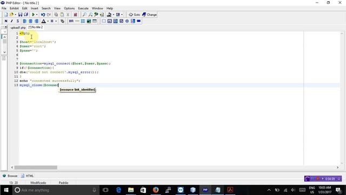The image size is (346, 195).
Task: Open the Exhibit menu
Action: [x=14, y=9]
